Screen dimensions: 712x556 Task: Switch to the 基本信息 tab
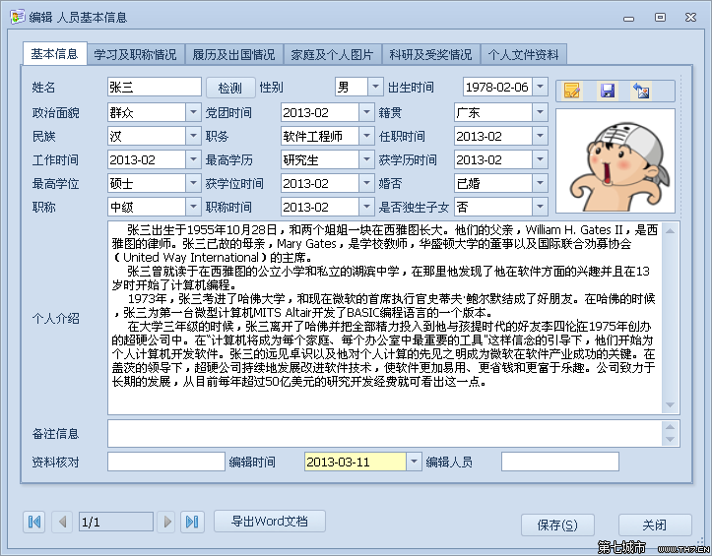(54, 54)
